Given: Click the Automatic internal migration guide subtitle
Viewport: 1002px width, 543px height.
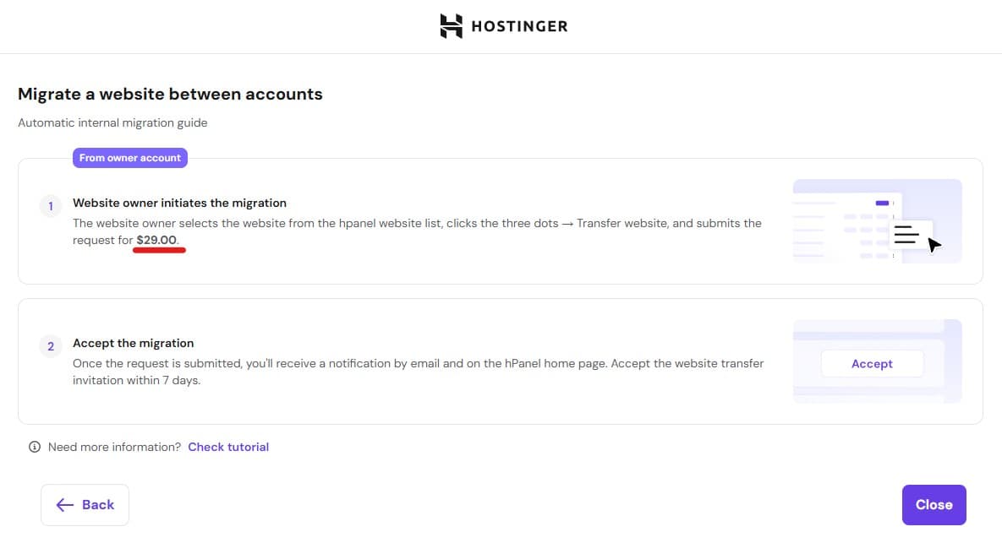Looking at the screenshot, I should click(112, 122).
